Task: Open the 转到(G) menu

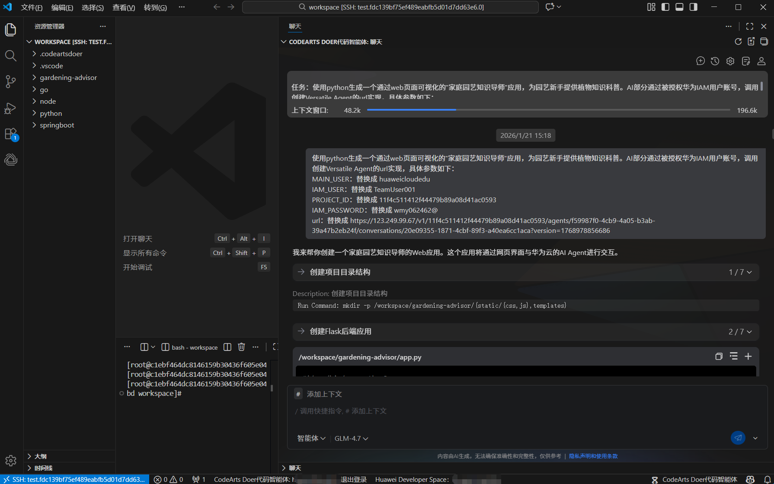Action: click(155, 7)
